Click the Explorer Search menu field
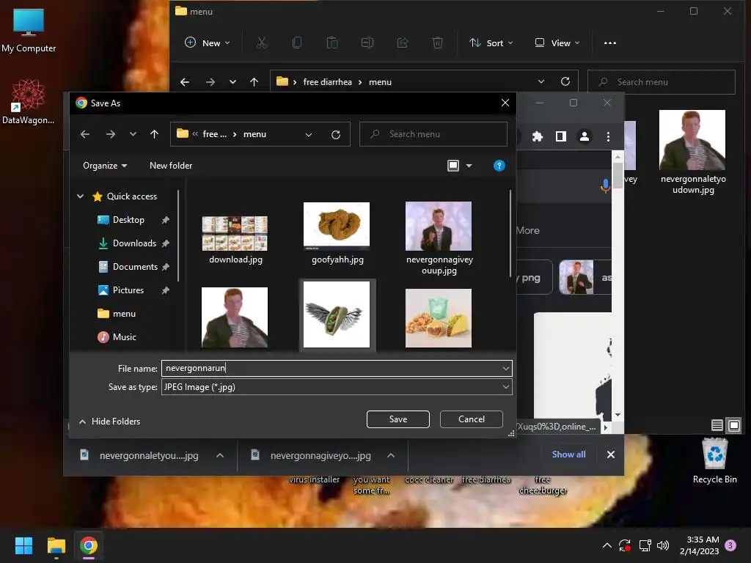The image size is (751, 563). tap(661, 82)
